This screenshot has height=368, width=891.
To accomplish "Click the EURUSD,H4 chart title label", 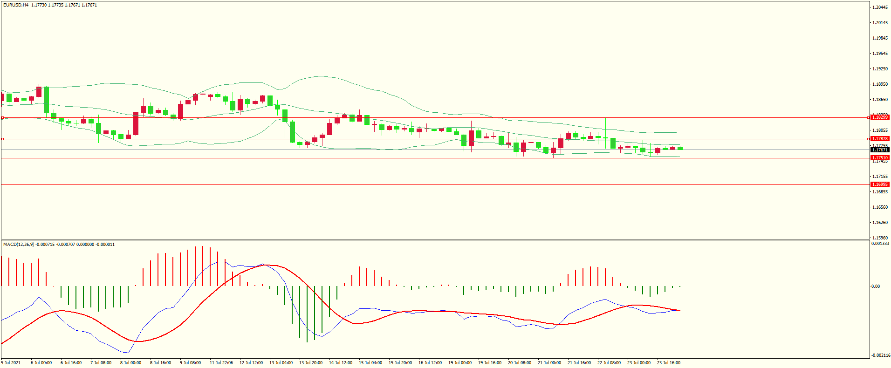I will pyautogui.click(x=16, y=5).
